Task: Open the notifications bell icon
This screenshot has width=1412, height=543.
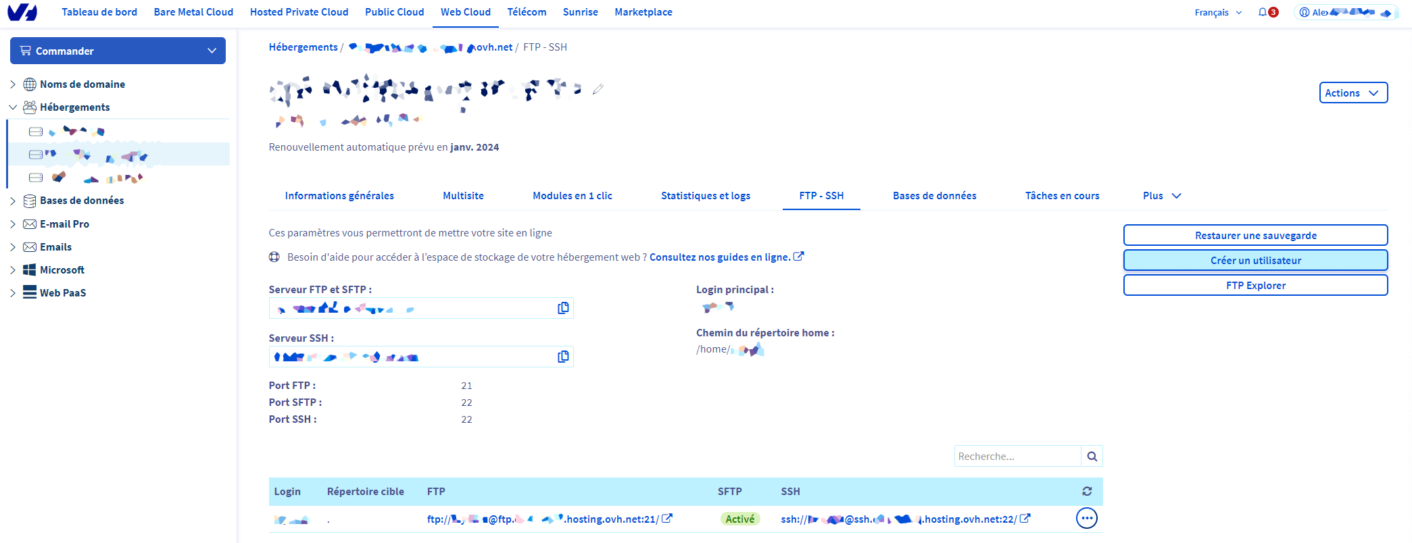Action: point(1262,12)
